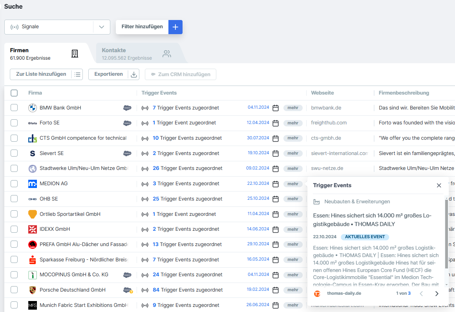
Task: Click Salesforce cloud icon for MOCOPINUS GmbH
Action: [x=127, y=275]
